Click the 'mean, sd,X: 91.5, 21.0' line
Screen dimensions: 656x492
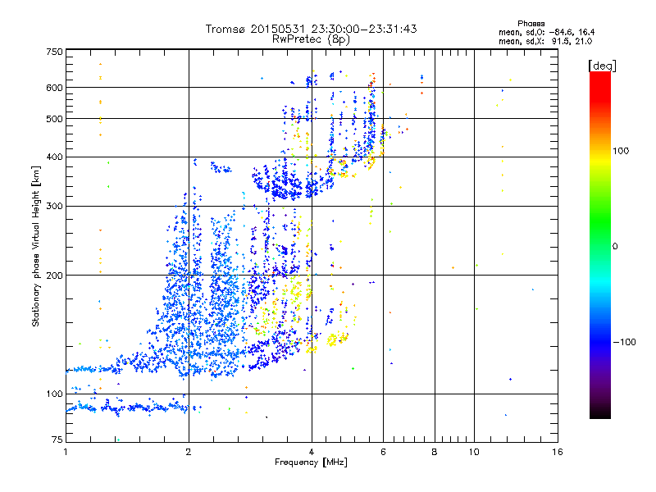coord(545,41)
